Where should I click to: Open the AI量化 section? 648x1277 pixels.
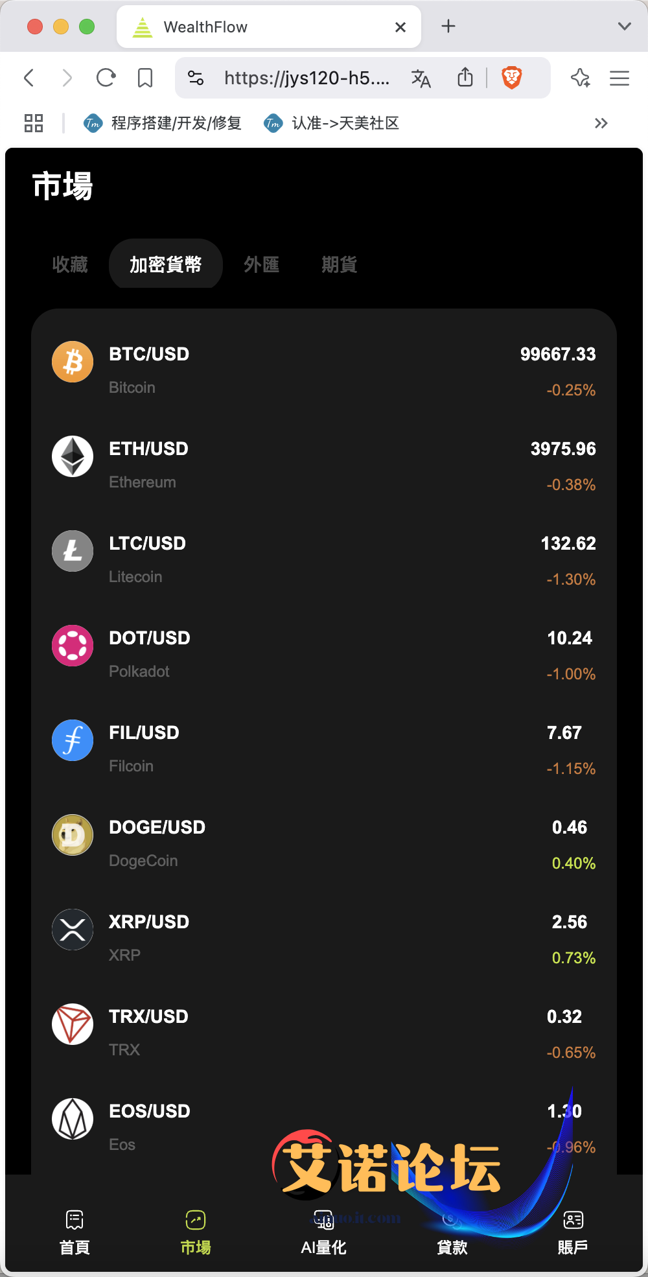(x=323, y=1232)
